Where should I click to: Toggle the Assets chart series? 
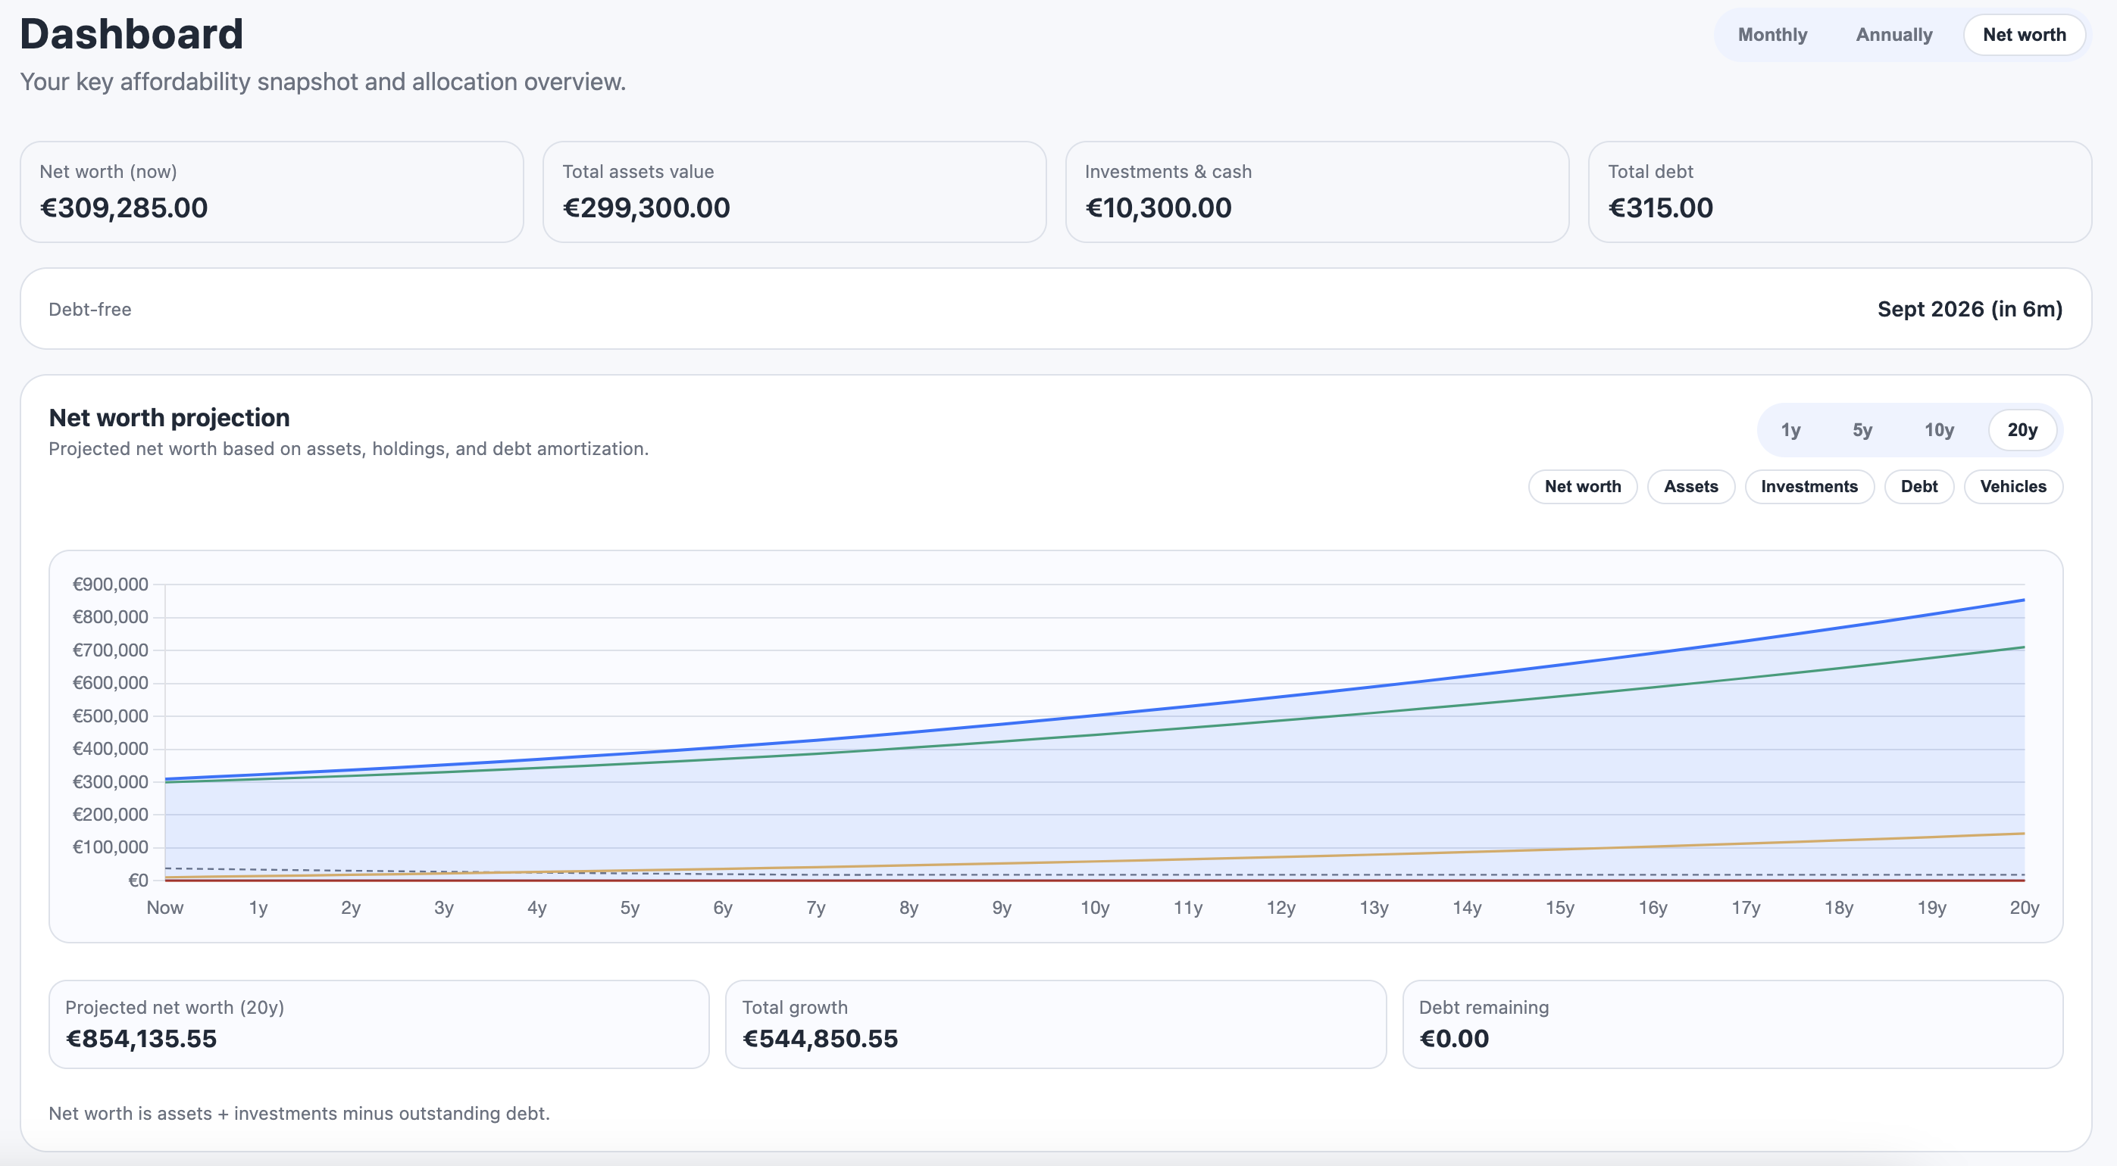[1690, 486]
